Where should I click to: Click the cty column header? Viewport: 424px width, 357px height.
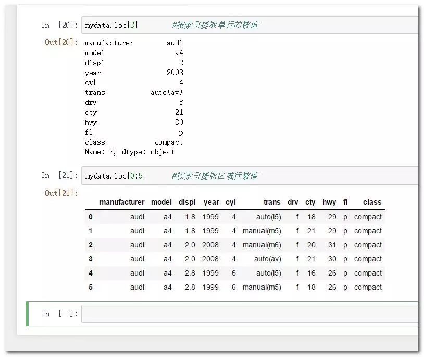pos(310,203)
